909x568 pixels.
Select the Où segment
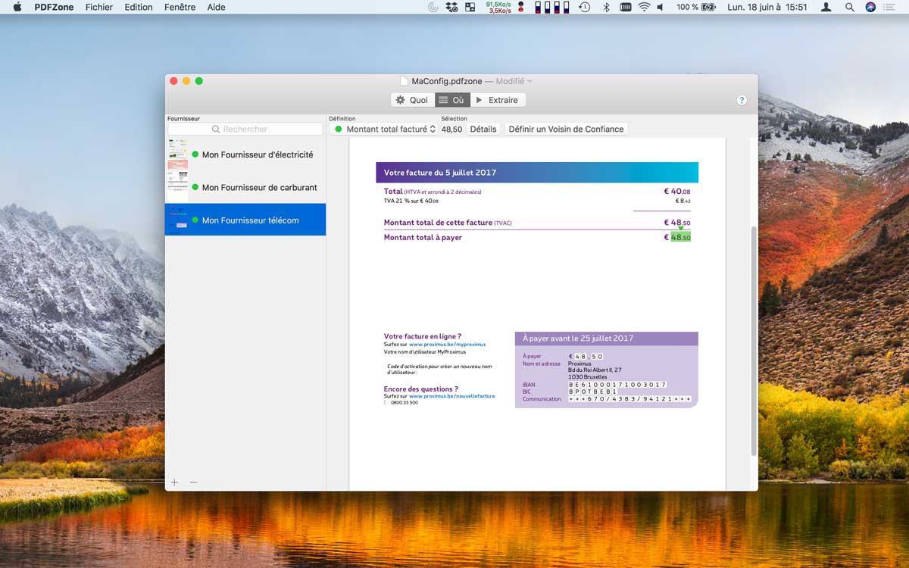click(x=452, y=100)
